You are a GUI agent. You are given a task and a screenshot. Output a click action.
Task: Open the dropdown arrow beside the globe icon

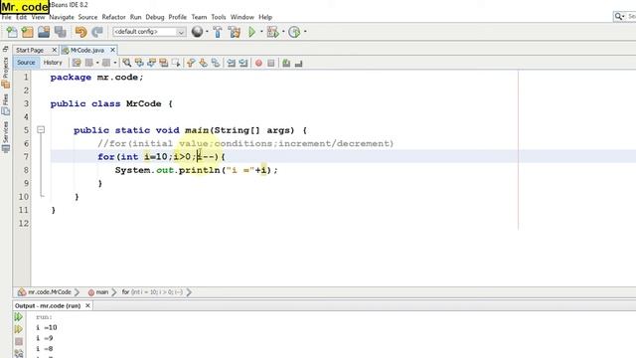pos(207,32)
